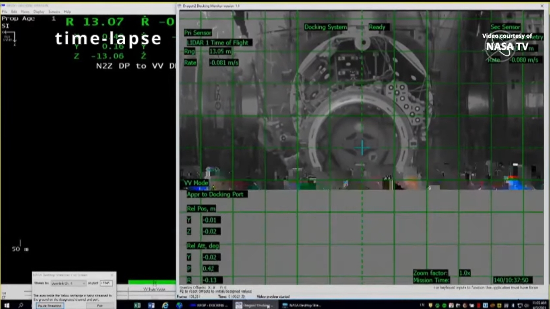Switch to NASA Desktop Streamer taskbar window

point(301,305)
